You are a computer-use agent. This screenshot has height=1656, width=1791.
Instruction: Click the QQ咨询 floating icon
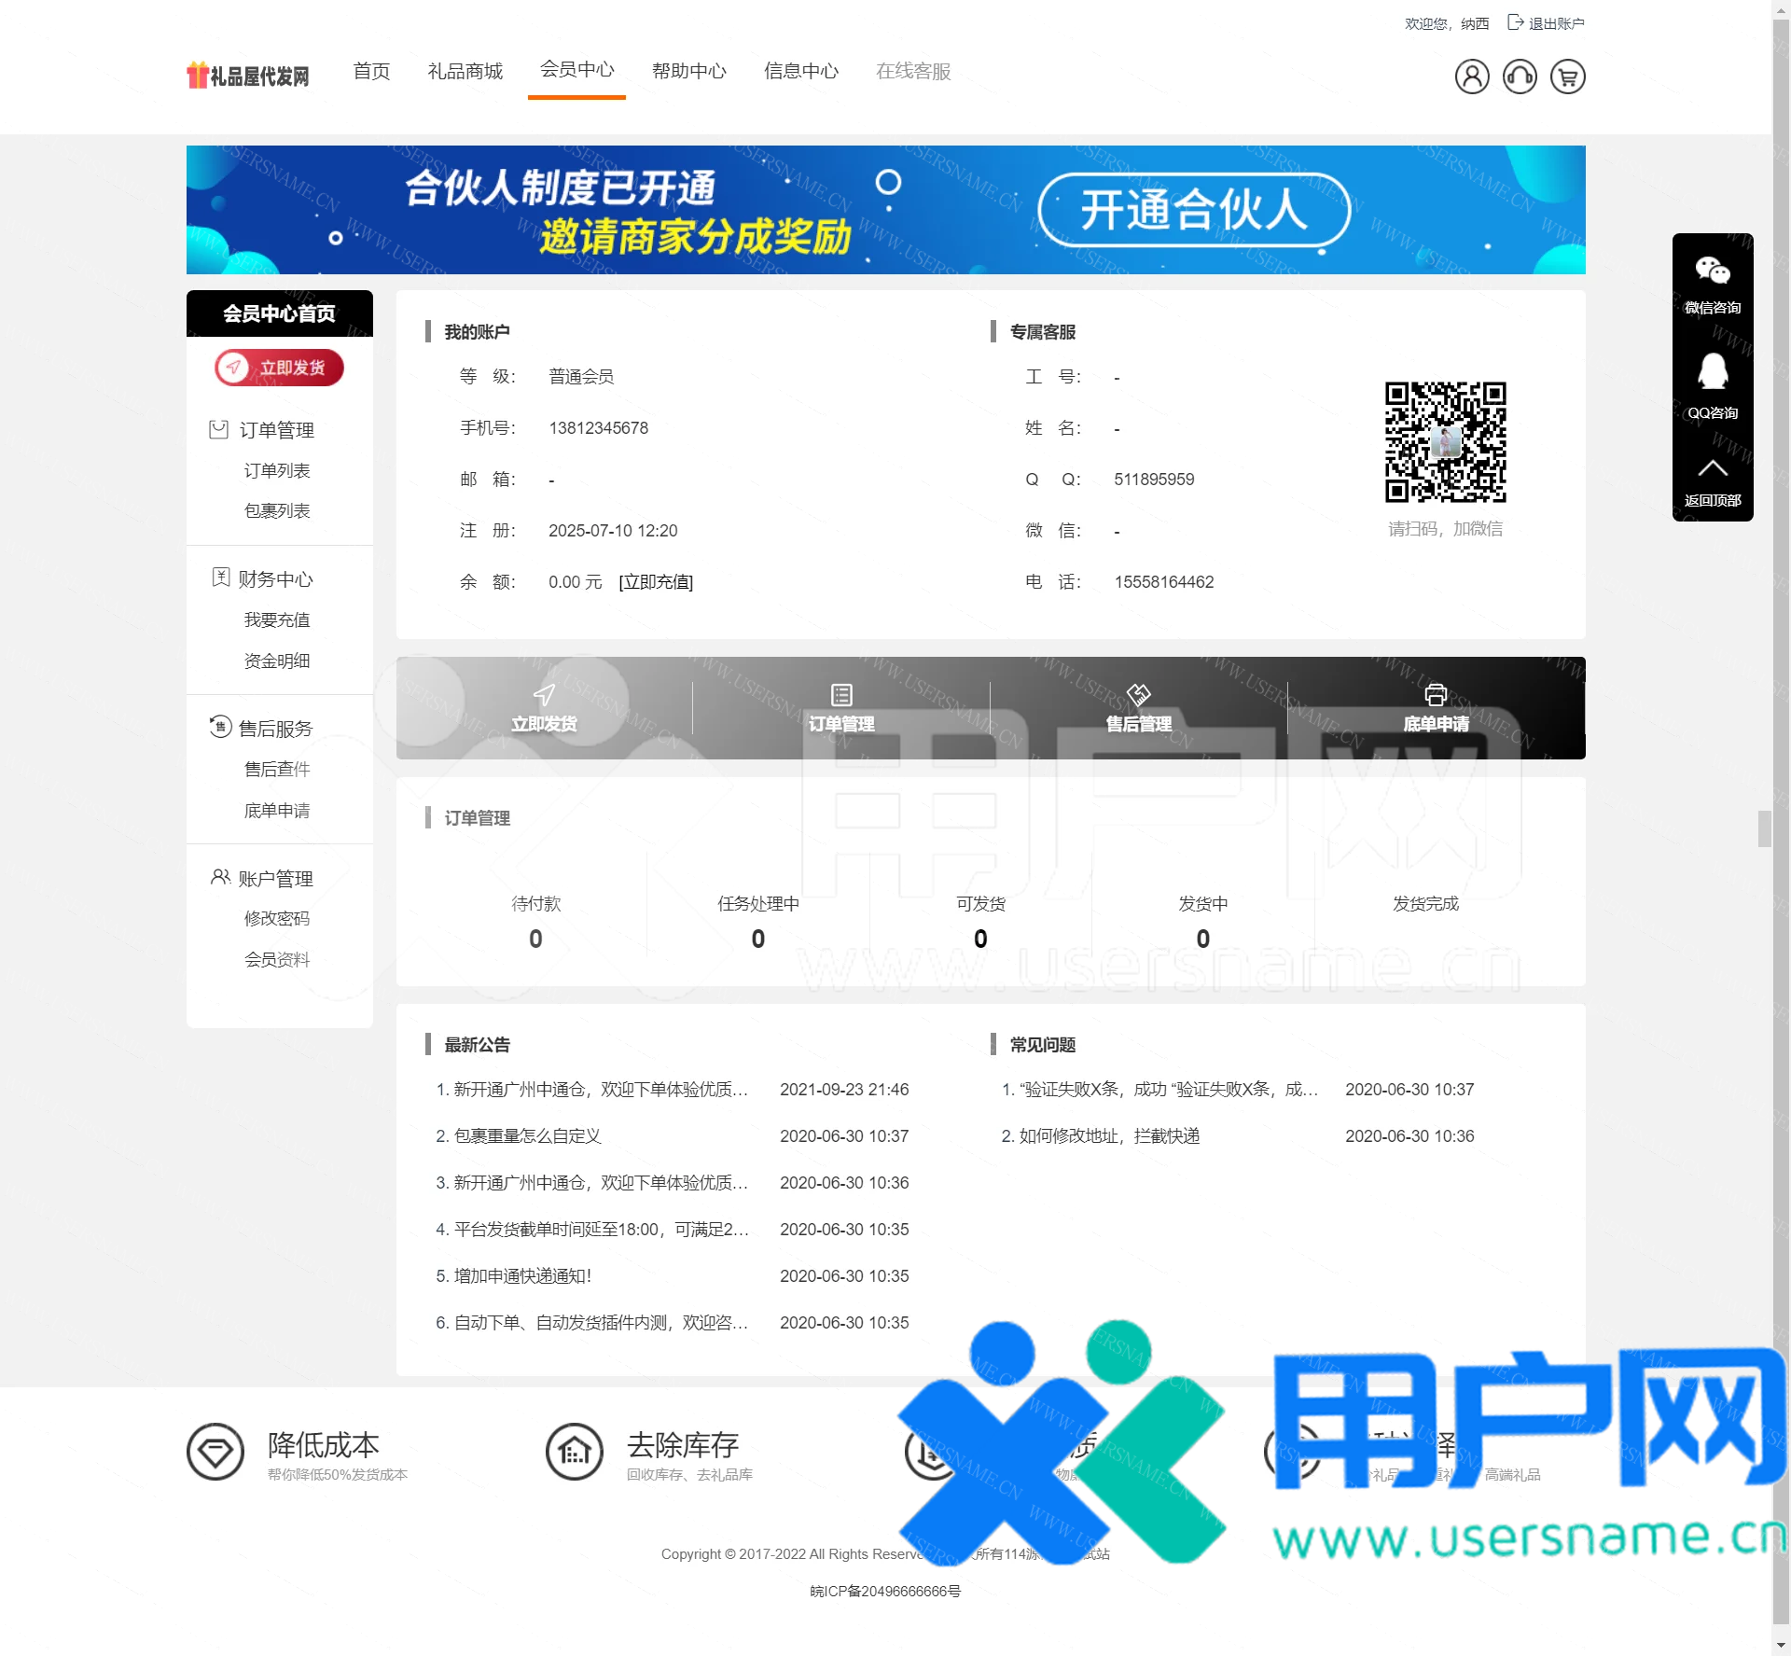1714,373
